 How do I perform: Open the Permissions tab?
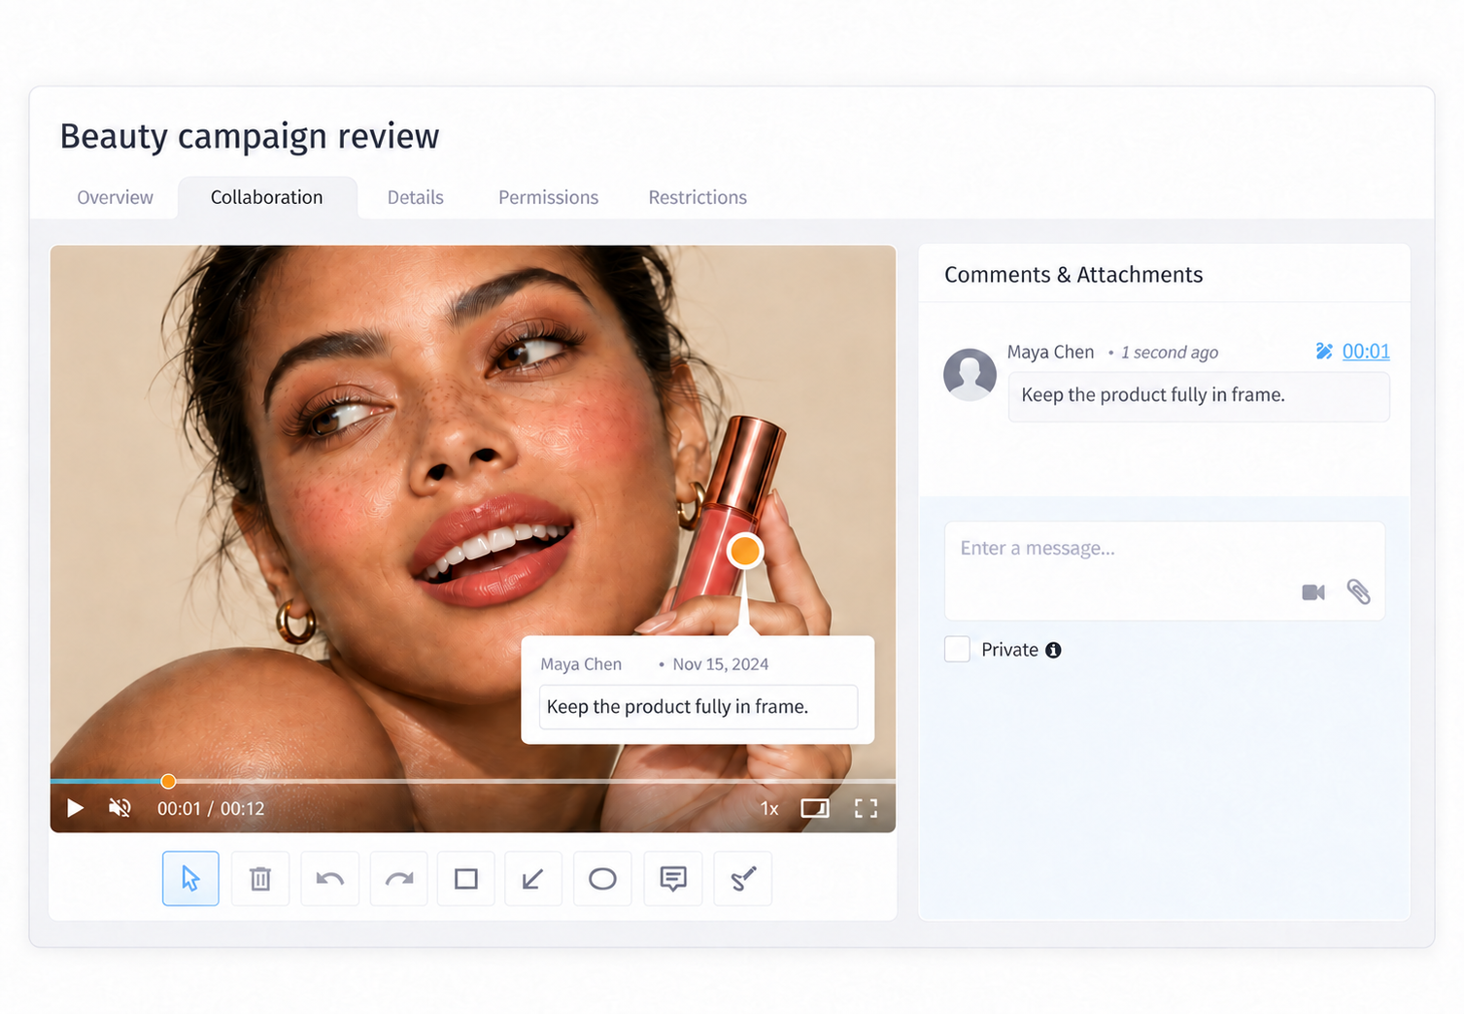coord(549,197)
